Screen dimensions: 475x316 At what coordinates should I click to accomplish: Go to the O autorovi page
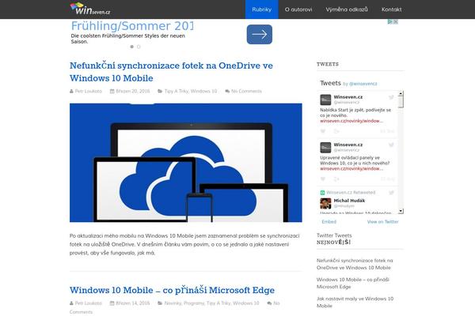pyautogui.click(x=298, y=9)
